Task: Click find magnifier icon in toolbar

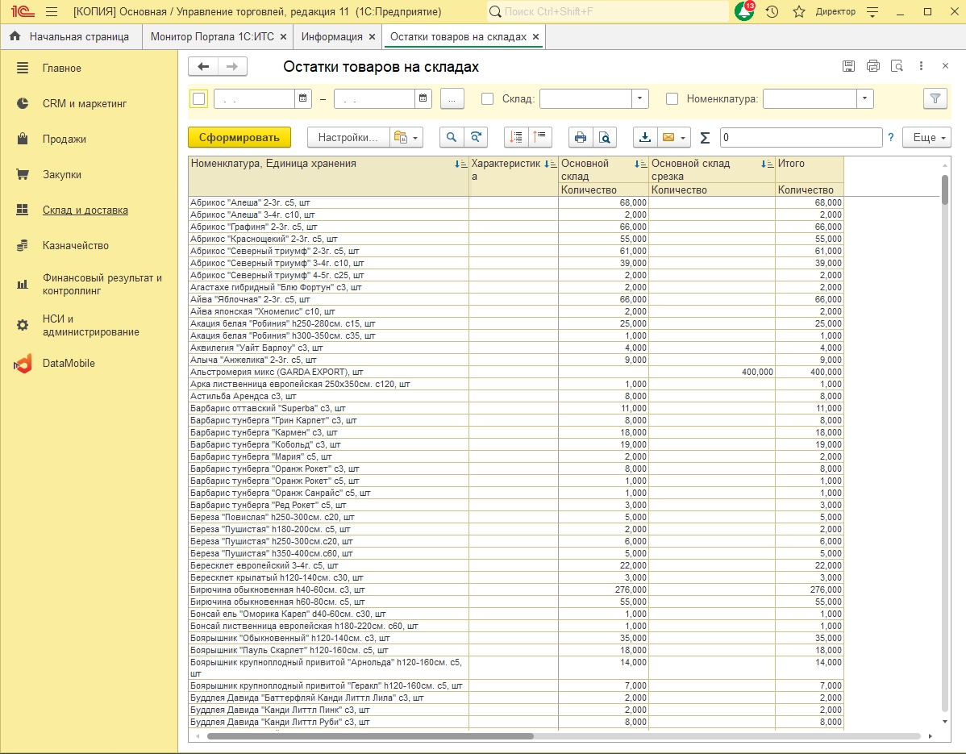Action: (x=452, y=137)
